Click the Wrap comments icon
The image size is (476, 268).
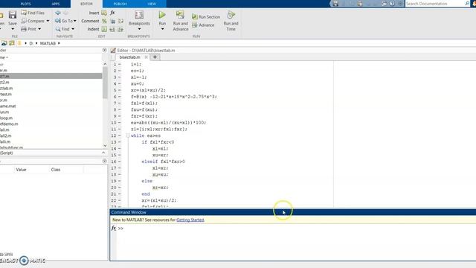tap(120, 21)
